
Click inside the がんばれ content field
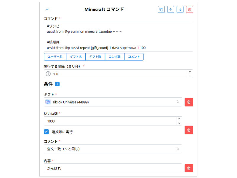[113, 168]
